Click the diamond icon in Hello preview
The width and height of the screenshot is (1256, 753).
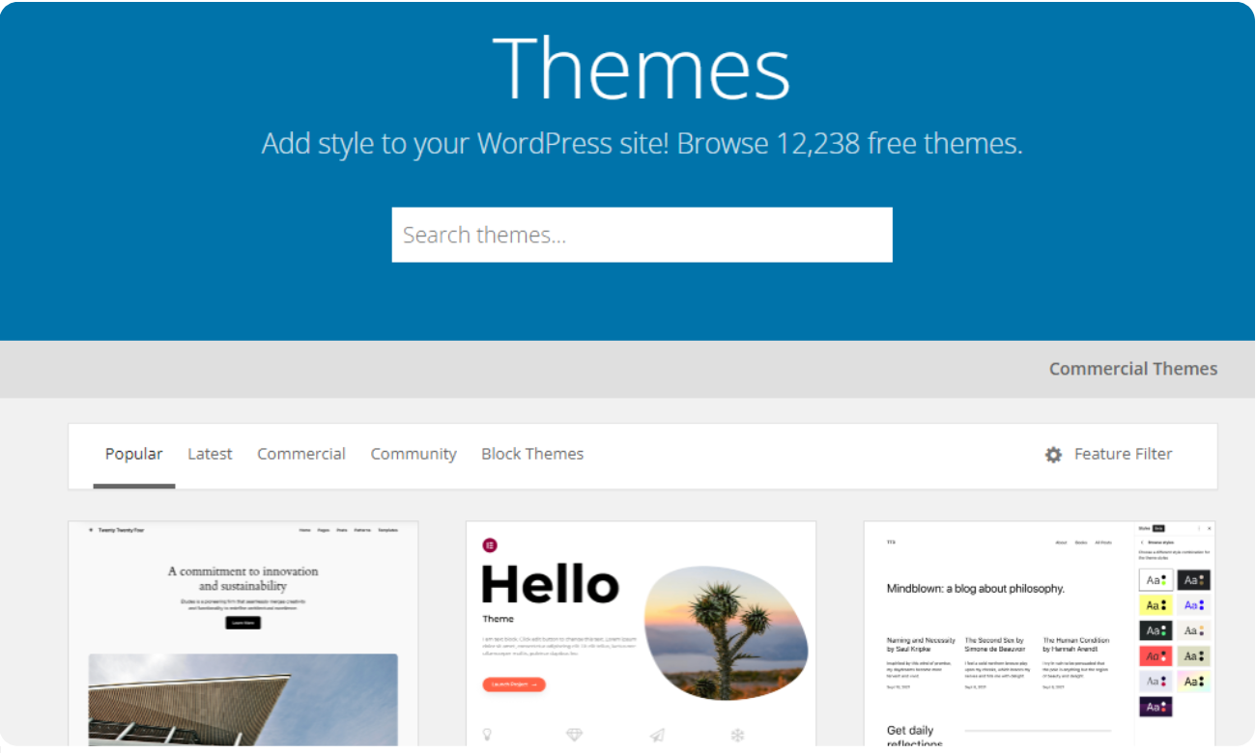[x=575, y=735]
